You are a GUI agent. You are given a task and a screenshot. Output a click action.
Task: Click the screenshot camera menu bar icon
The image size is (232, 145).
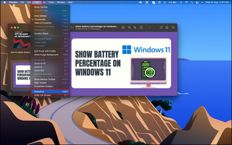(x=147, y=2)
